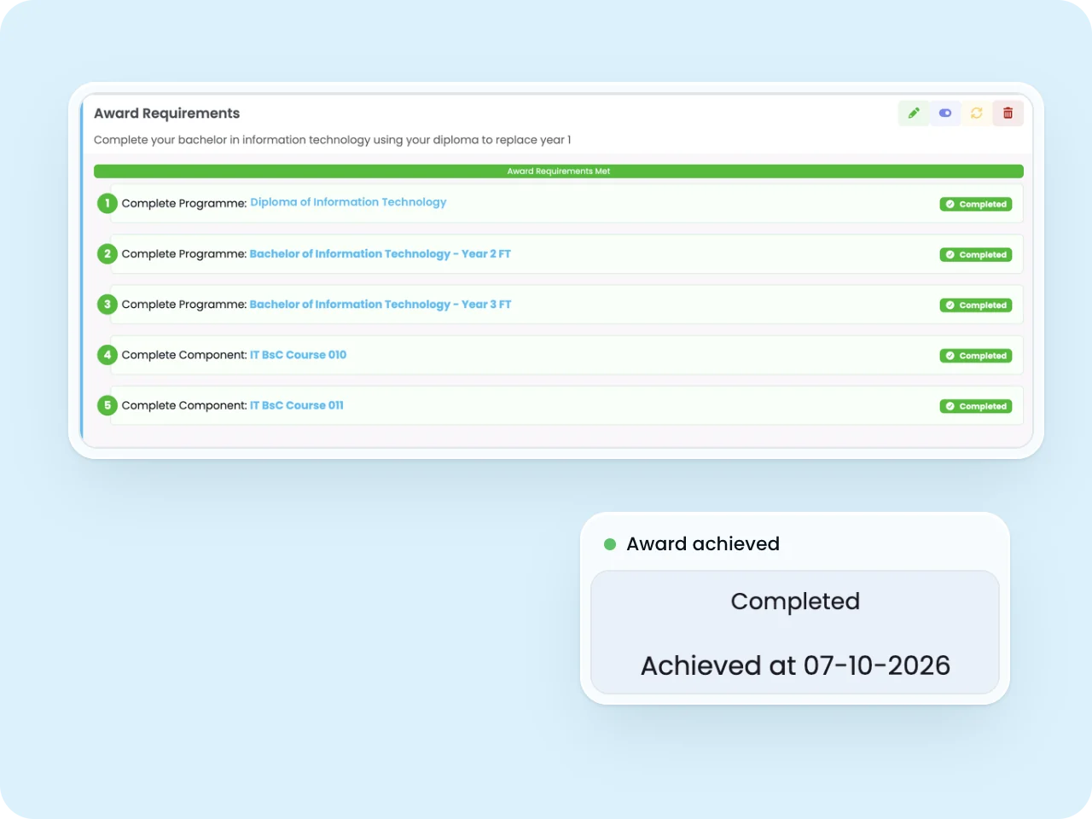Click the green Award Requirements Met progress bar

click(x=559, y=171)
